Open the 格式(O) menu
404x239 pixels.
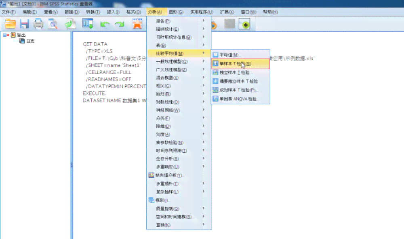coord(134,12)
